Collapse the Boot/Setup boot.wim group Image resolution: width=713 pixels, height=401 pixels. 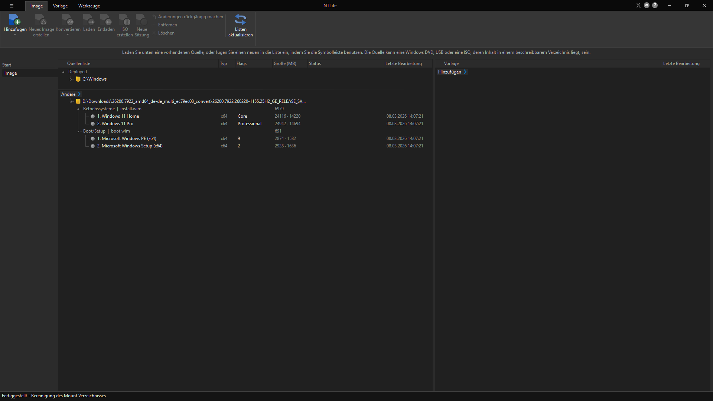point(78,131)
